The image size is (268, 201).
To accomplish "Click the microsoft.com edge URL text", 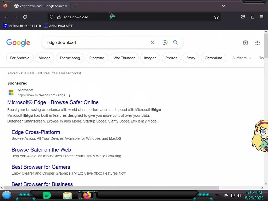I will [x=41, y=95].
